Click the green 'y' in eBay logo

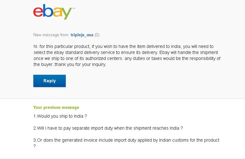pyautogui.click(x=67, y=13)
